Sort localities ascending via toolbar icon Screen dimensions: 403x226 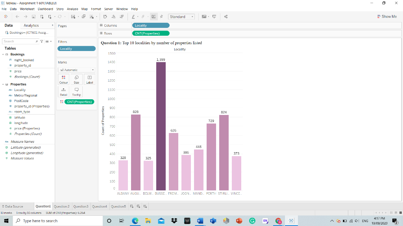114,16
